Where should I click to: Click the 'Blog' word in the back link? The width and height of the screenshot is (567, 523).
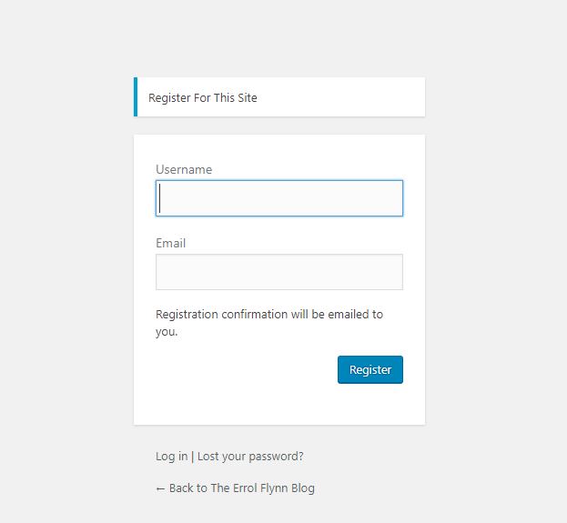pyautogui.click(x=303, y=488)
